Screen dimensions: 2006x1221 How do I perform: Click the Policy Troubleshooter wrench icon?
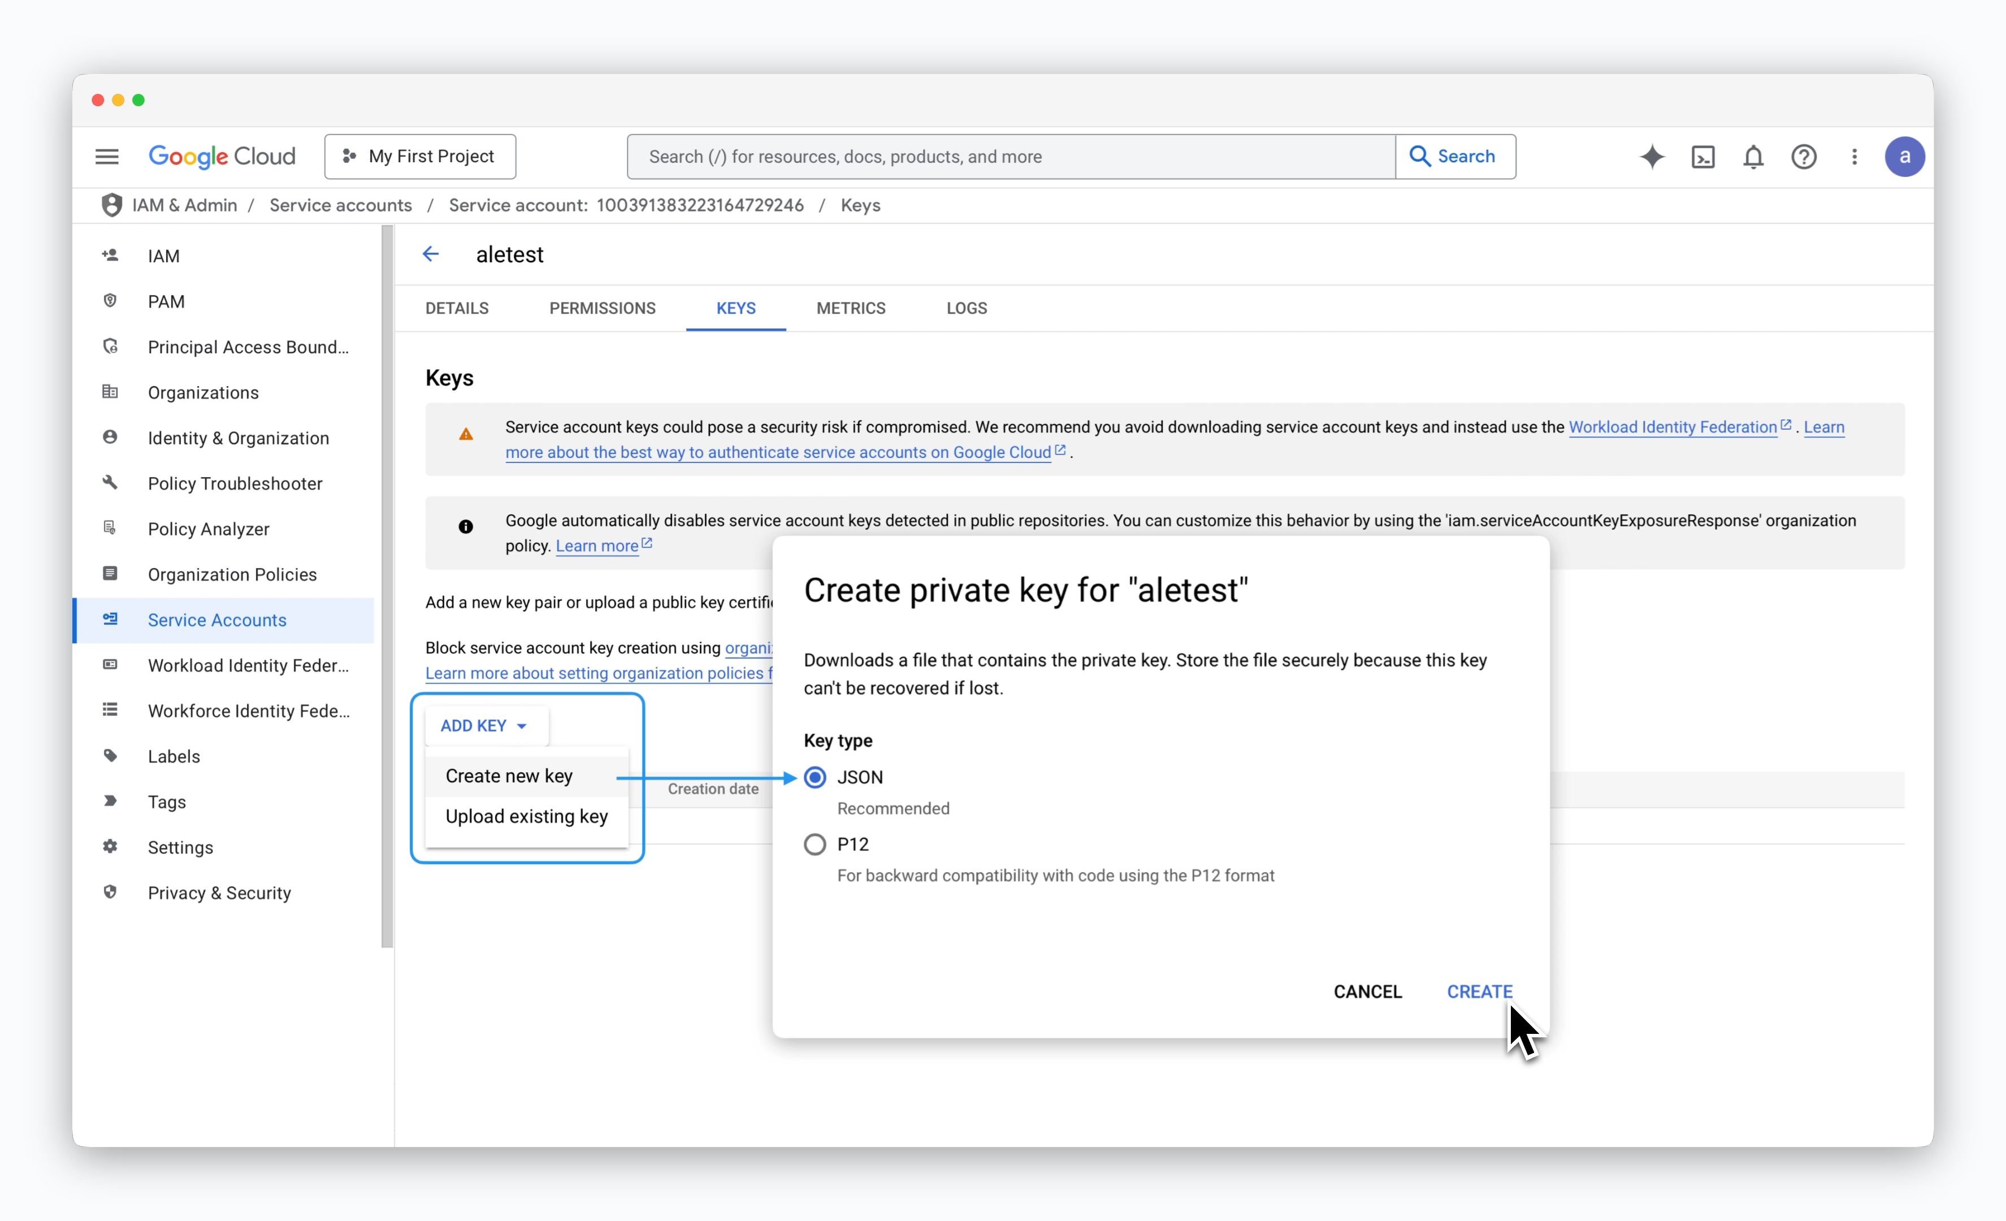[110, 483]
